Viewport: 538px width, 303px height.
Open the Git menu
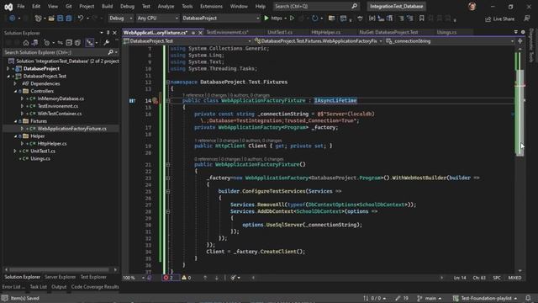tap(69, 6)
